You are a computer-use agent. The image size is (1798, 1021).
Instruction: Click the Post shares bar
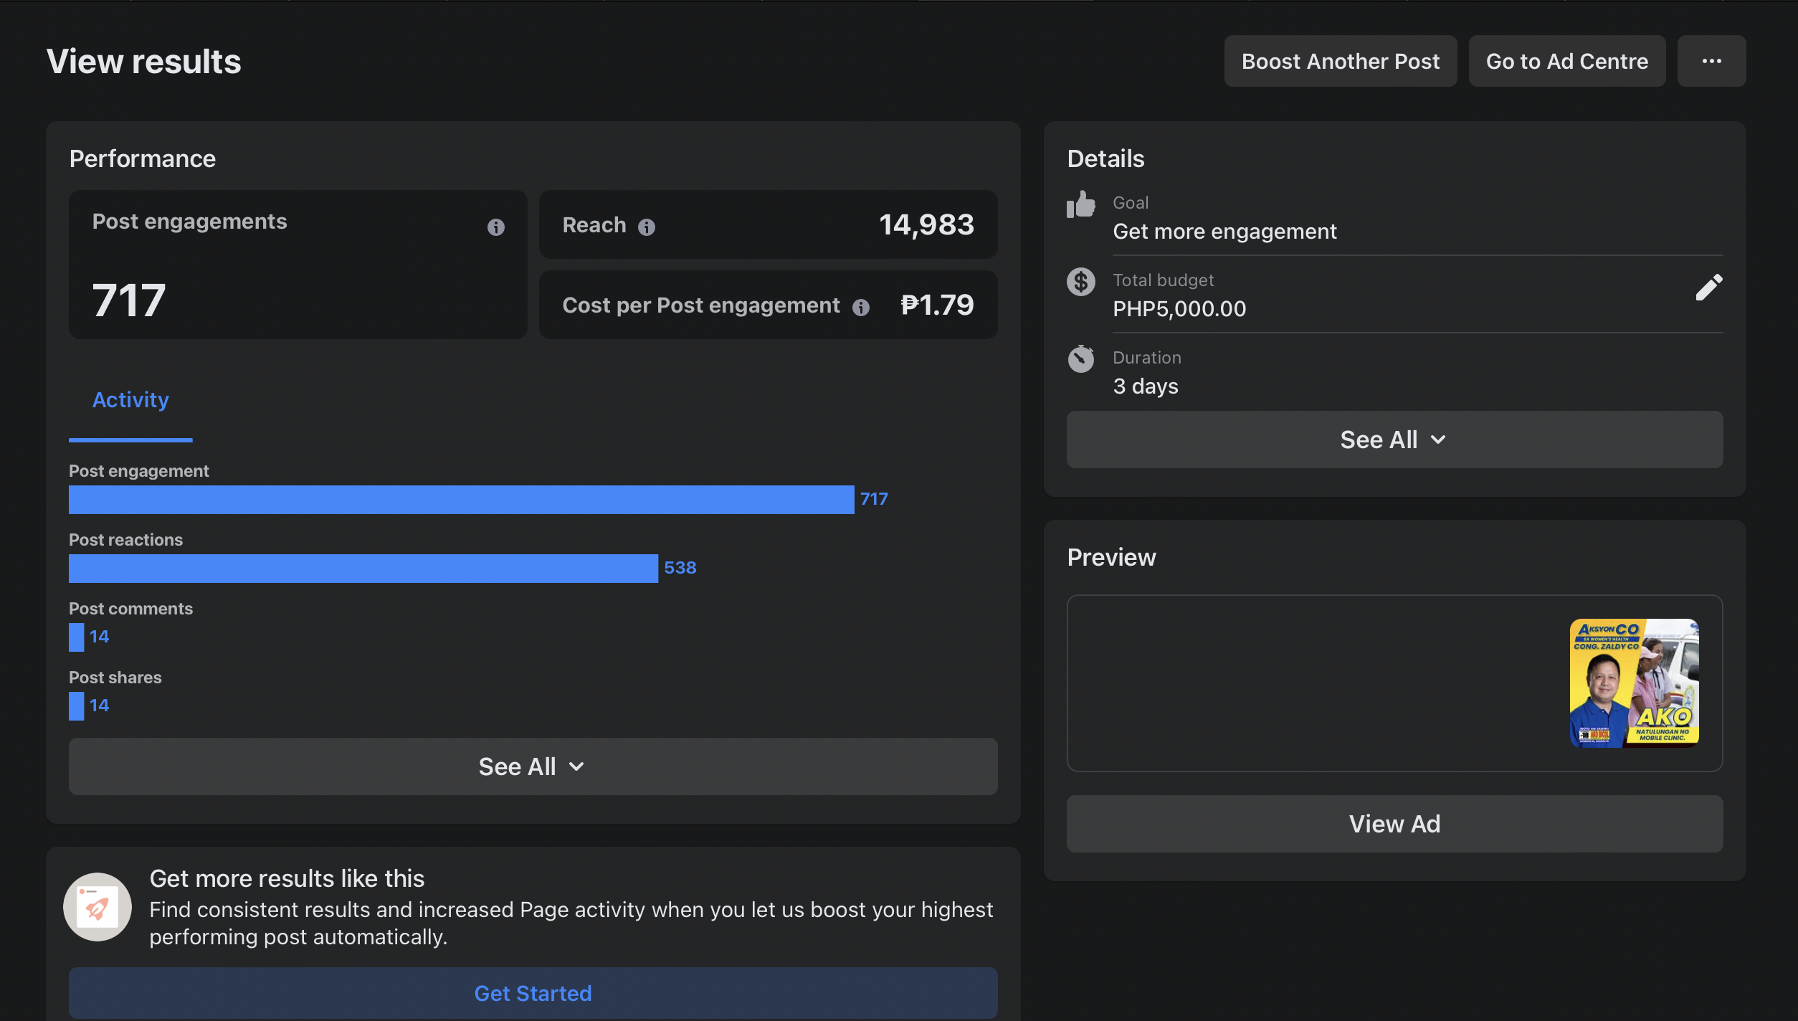pyautogui.click(x=76, y=706)
